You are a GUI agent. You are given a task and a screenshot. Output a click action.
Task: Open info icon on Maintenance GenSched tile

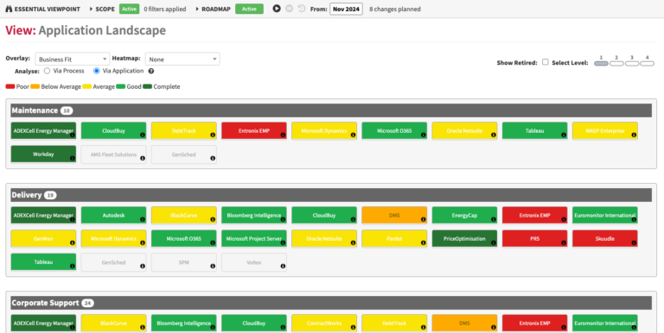click(x=213, y=159)
